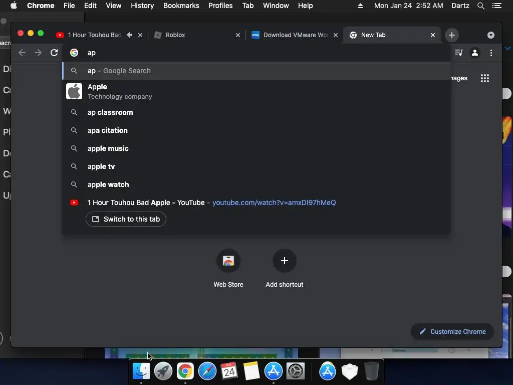
Task: Open the Profiles menu
Action: pyautogui.click(x=220, y=6)
